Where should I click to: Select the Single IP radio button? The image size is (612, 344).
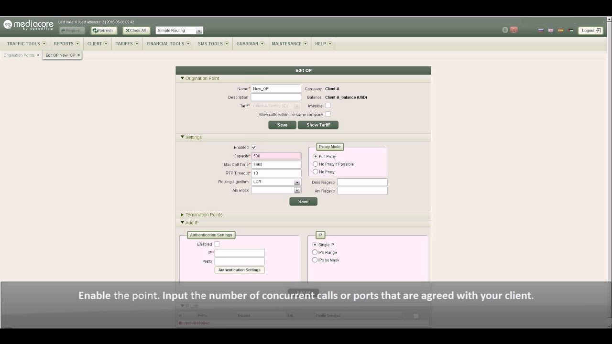pyautogui.click(x=315, y=245)
